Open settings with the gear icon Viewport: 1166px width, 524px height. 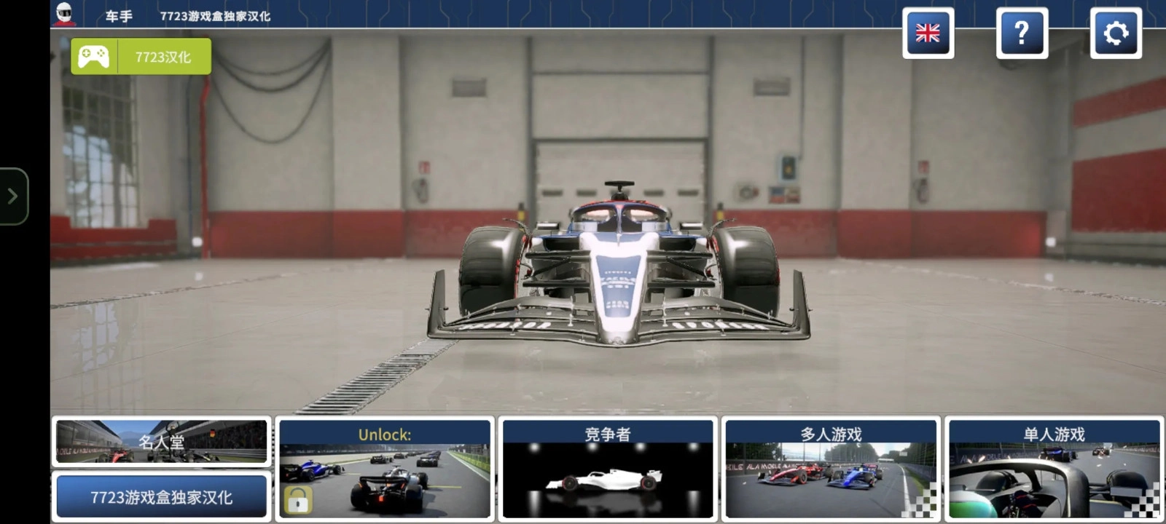pos(1115,33)
